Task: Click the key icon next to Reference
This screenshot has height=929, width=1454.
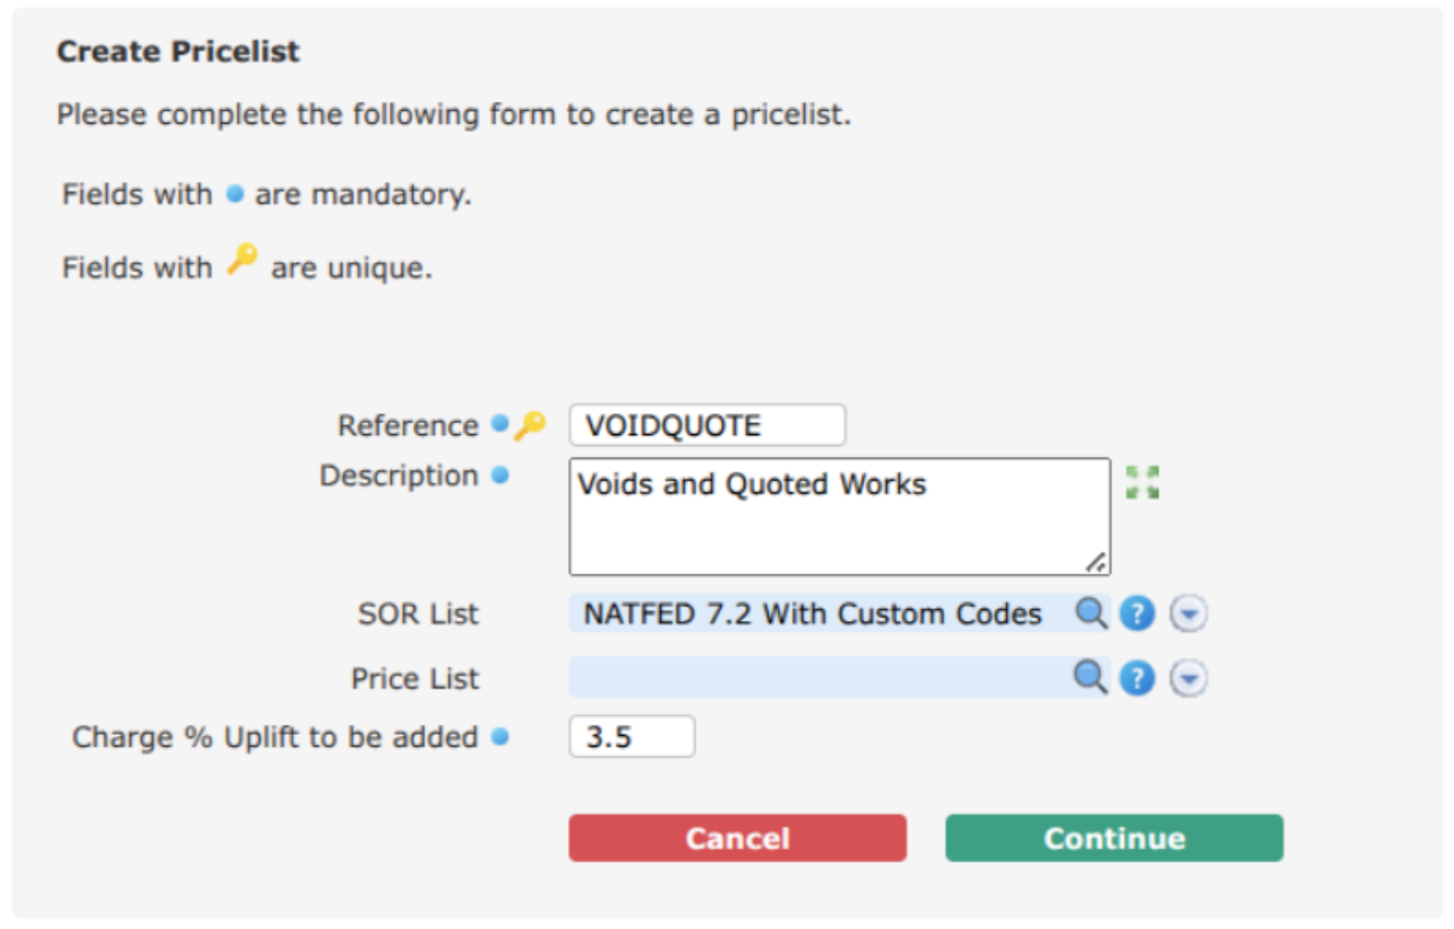Action: 530,426
